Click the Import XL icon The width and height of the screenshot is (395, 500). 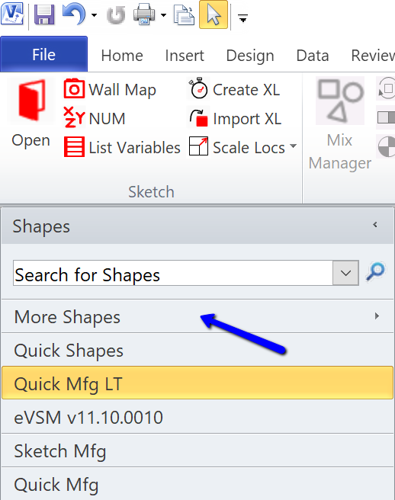point(198,118)
